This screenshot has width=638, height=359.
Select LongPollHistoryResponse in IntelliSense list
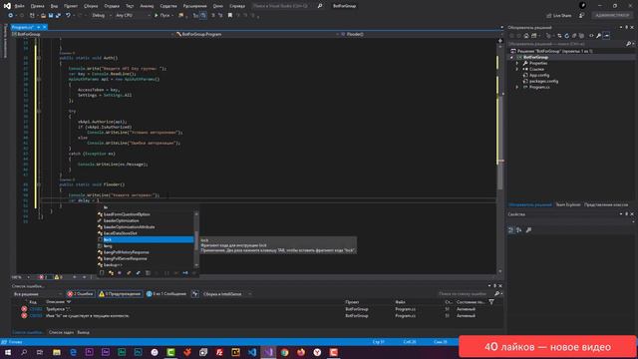coord(146,252)
